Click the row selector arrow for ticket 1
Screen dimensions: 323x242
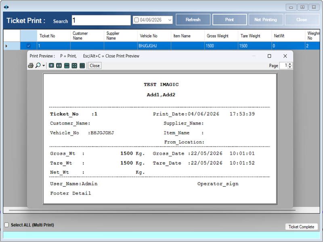coord(6,46)
